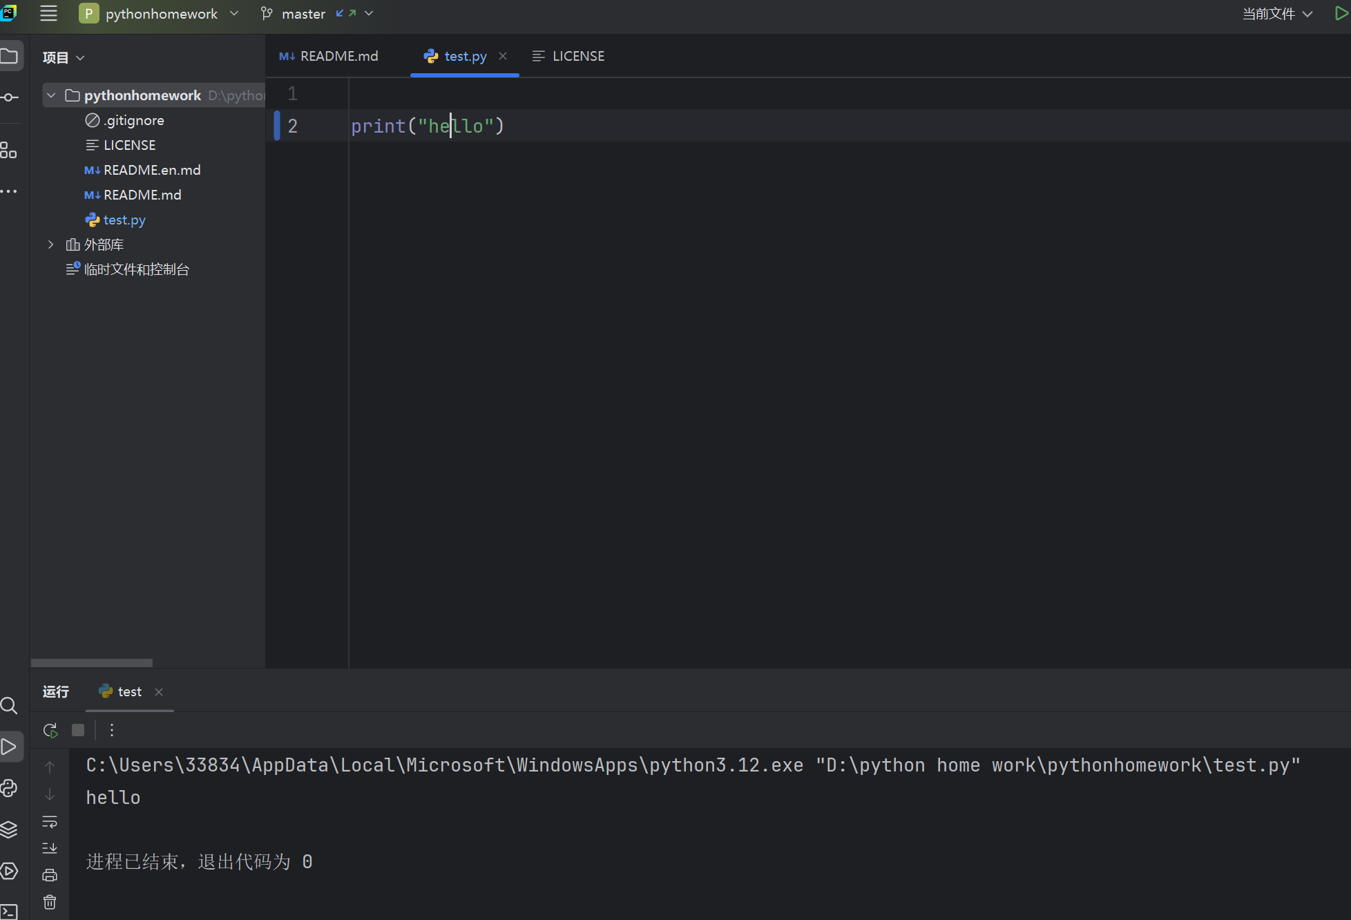Open Python Packages tool window
The width and height of the screenshot is (1351, 920).
click(9, 829)
